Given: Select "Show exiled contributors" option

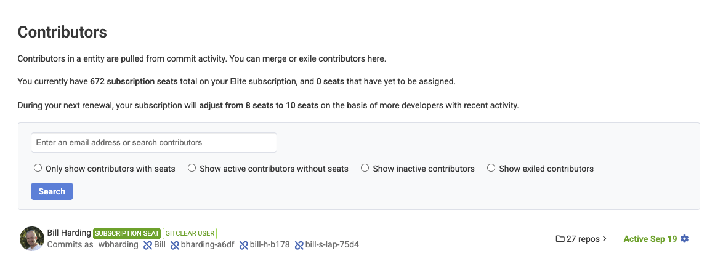Looking at the screenshot, I should pos(491,168).
